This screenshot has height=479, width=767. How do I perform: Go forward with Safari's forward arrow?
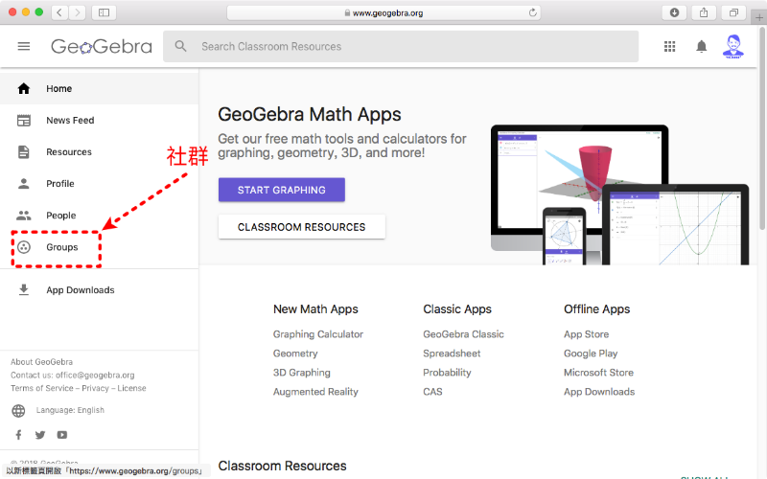coord(77,12)
